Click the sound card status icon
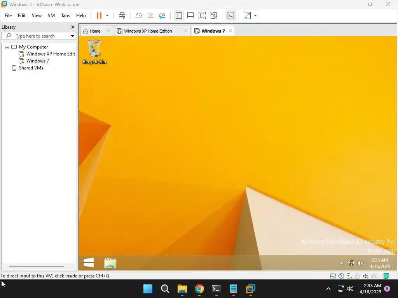The width and height of the screenshot is (398, 298). (x=366, y=276)
